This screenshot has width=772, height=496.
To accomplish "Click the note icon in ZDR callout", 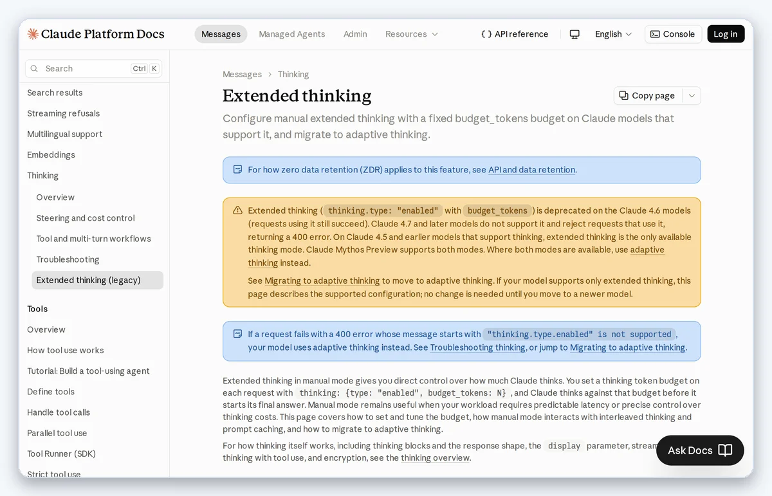I will point(237,170).
